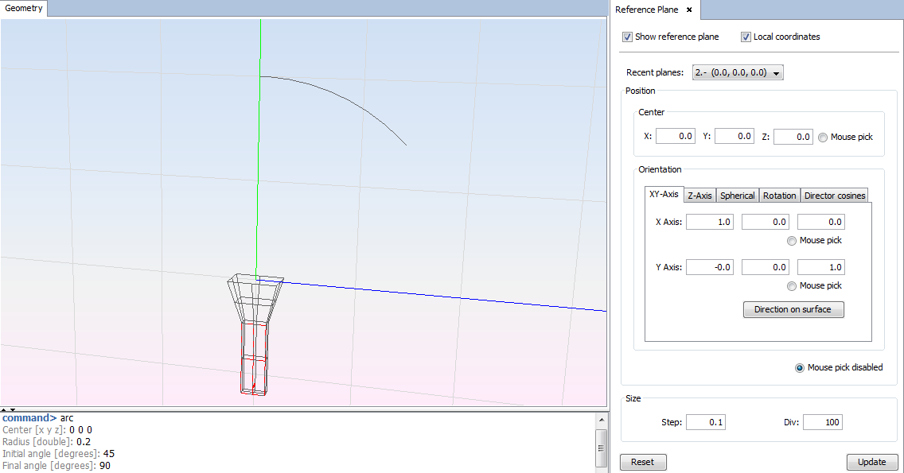Switch to the Z-Axis orientation tab

699,195
